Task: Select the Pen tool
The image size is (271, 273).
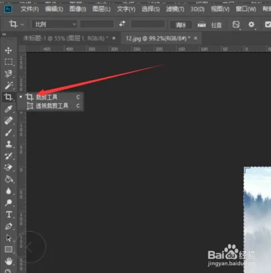Action: pyautogui.click(x=8, y=226)
